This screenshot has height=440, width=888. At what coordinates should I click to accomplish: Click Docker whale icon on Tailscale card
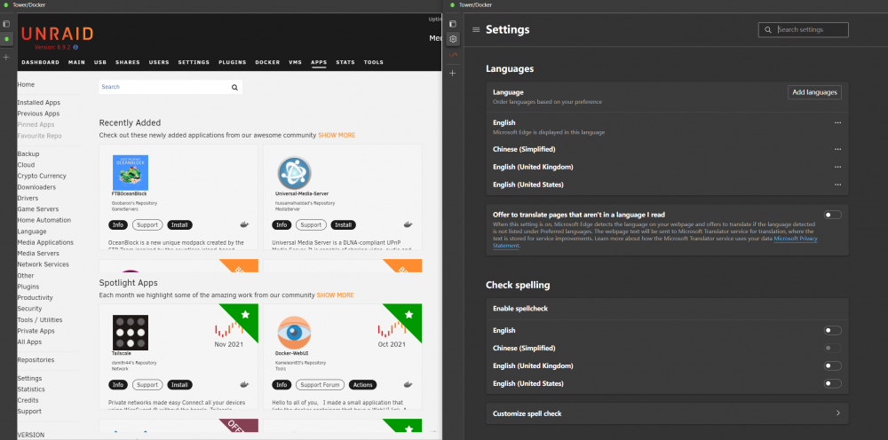point(244,385)
